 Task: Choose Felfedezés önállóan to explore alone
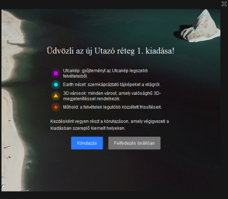tap(134, 143)
